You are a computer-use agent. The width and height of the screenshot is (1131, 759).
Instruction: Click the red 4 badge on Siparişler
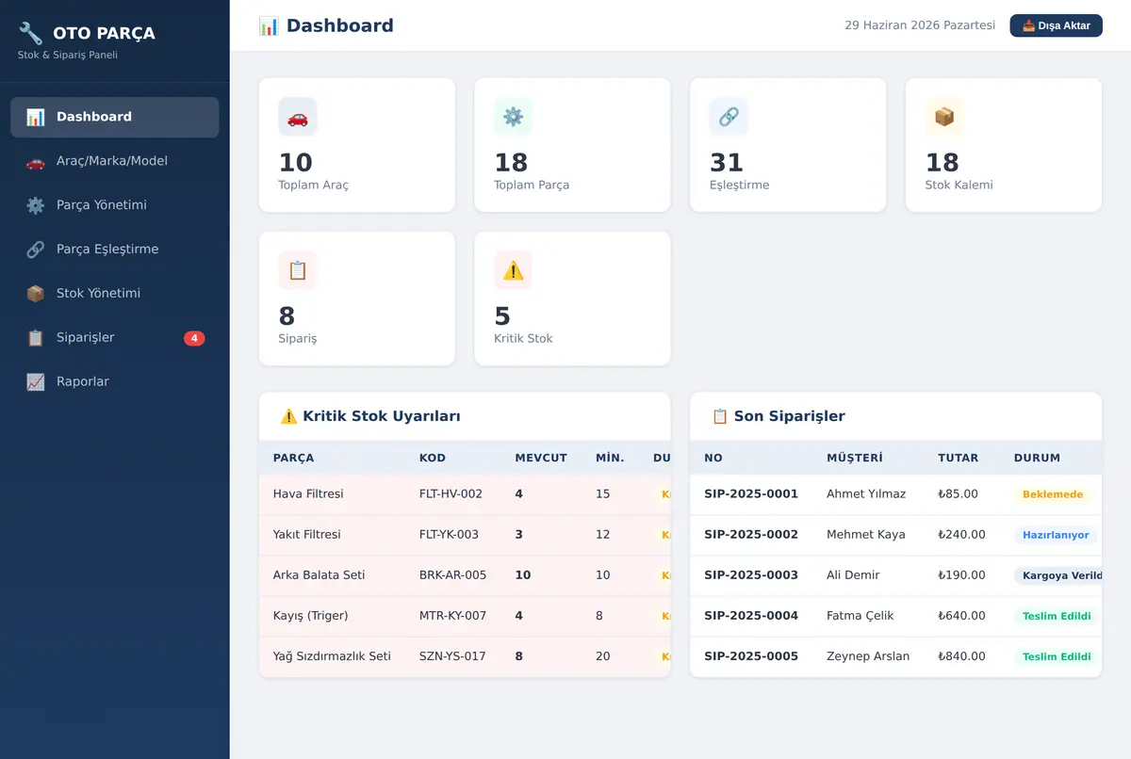click(194, 338)
